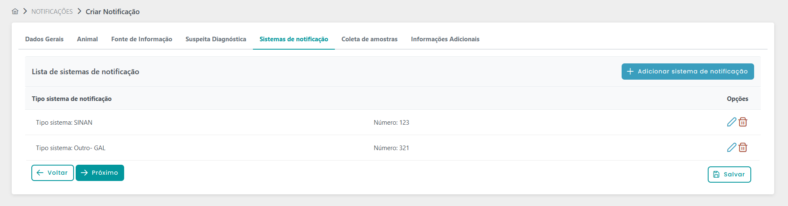Switch to the Dados Gerais tab
Viewport: 788px width, 206px height.
44,39
